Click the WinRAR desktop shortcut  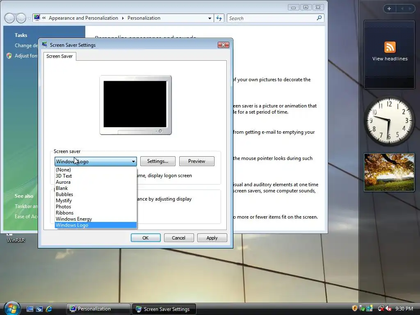(16, 238)
